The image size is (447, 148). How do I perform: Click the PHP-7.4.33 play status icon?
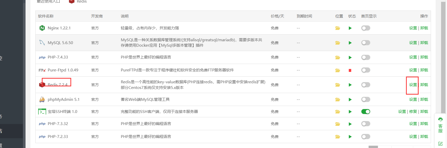point(350,57)
